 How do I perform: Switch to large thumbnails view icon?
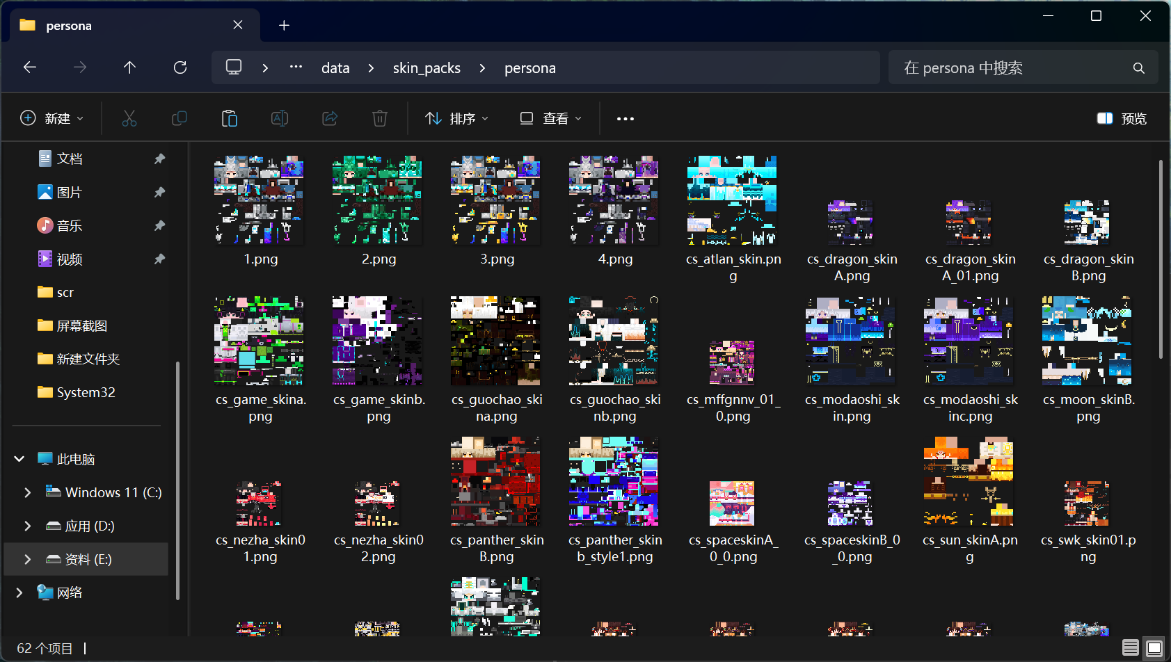pos(1154,648)
